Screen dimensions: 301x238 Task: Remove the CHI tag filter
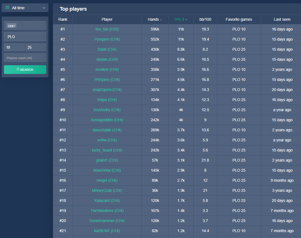coord(15,25)
